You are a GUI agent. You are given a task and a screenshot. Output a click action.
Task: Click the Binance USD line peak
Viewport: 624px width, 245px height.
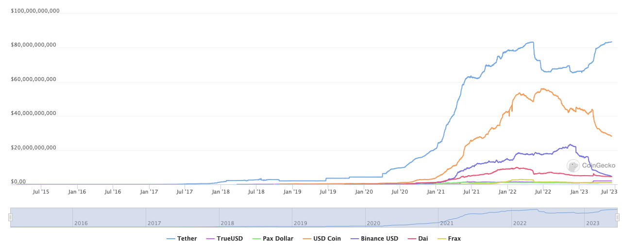570,144
